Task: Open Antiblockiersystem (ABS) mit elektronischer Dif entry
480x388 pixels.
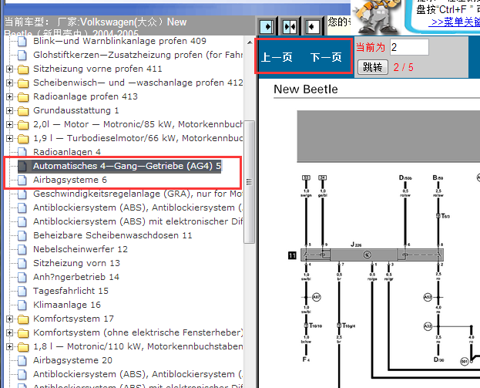Action: pyautogui.click(x=138, y=221)
